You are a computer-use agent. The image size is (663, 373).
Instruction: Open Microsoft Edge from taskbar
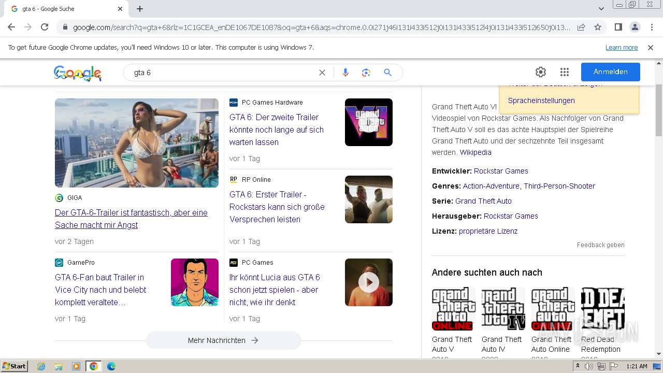point(111,366)
